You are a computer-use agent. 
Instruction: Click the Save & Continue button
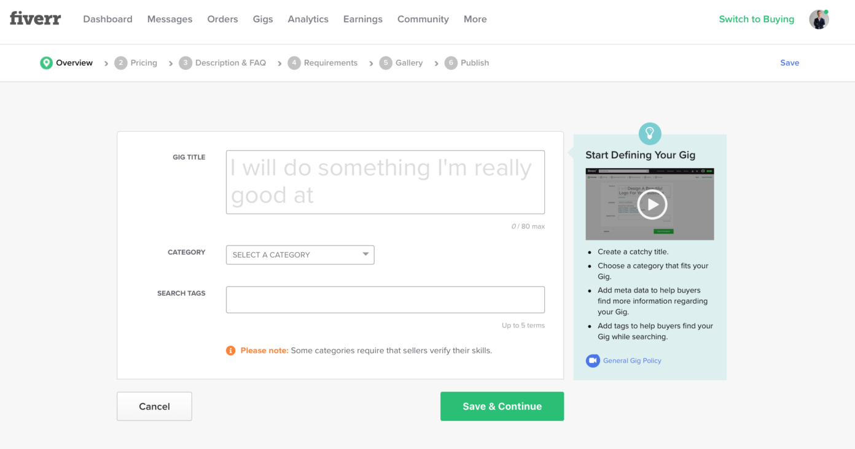502,406
